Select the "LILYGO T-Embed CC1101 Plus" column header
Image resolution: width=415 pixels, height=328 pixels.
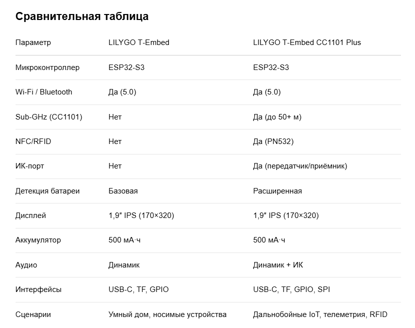tap(307, 42)
